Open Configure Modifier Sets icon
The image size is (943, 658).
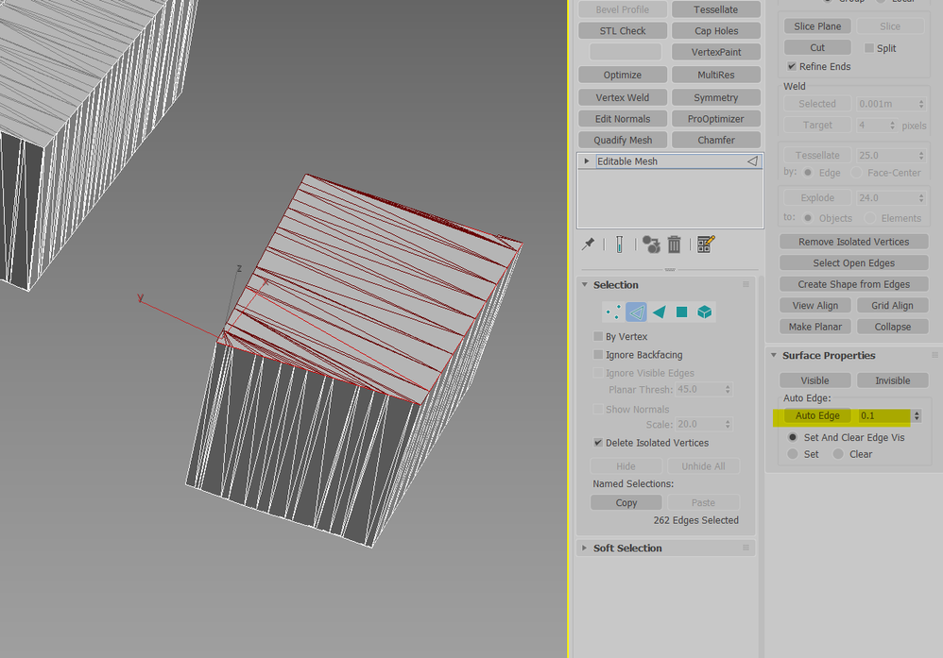[706, 245]
